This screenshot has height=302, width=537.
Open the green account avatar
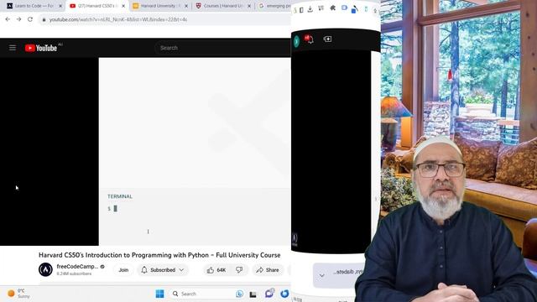pos(296,41)
